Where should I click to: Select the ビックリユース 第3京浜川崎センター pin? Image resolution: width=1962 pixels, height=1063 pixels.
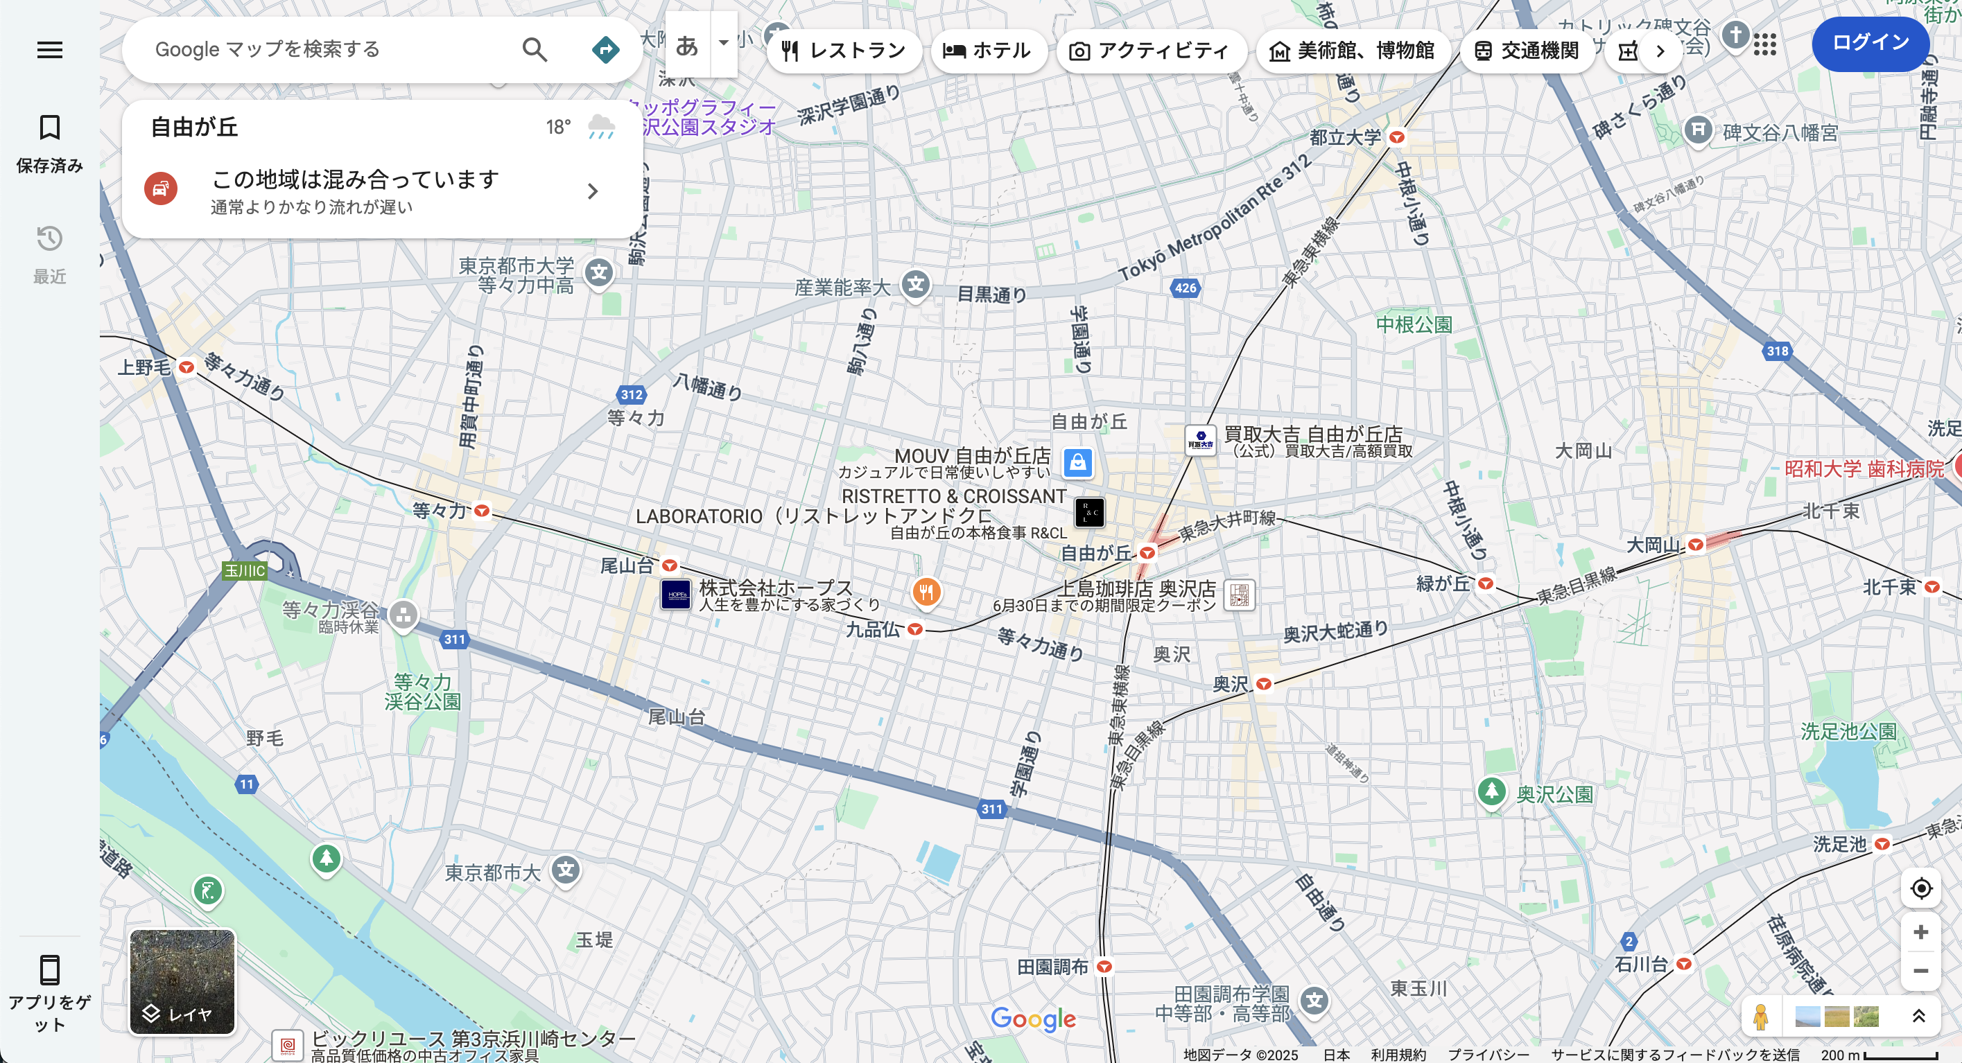pyautogui.click(x=287, y=1045)
